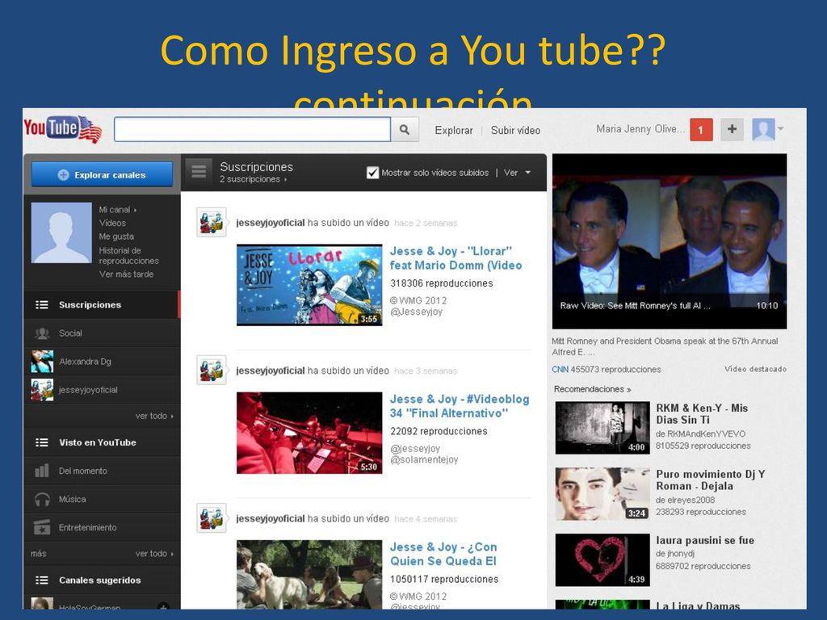Open the Ver más tarde link
Viewport: 827px width, 620px height.
pyautogui.click(x=127, y=274)
